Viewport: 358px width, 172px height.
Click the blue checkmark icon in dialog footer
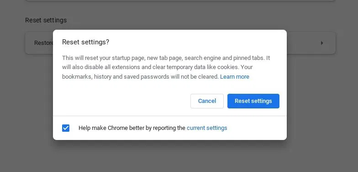click(66, 128)
